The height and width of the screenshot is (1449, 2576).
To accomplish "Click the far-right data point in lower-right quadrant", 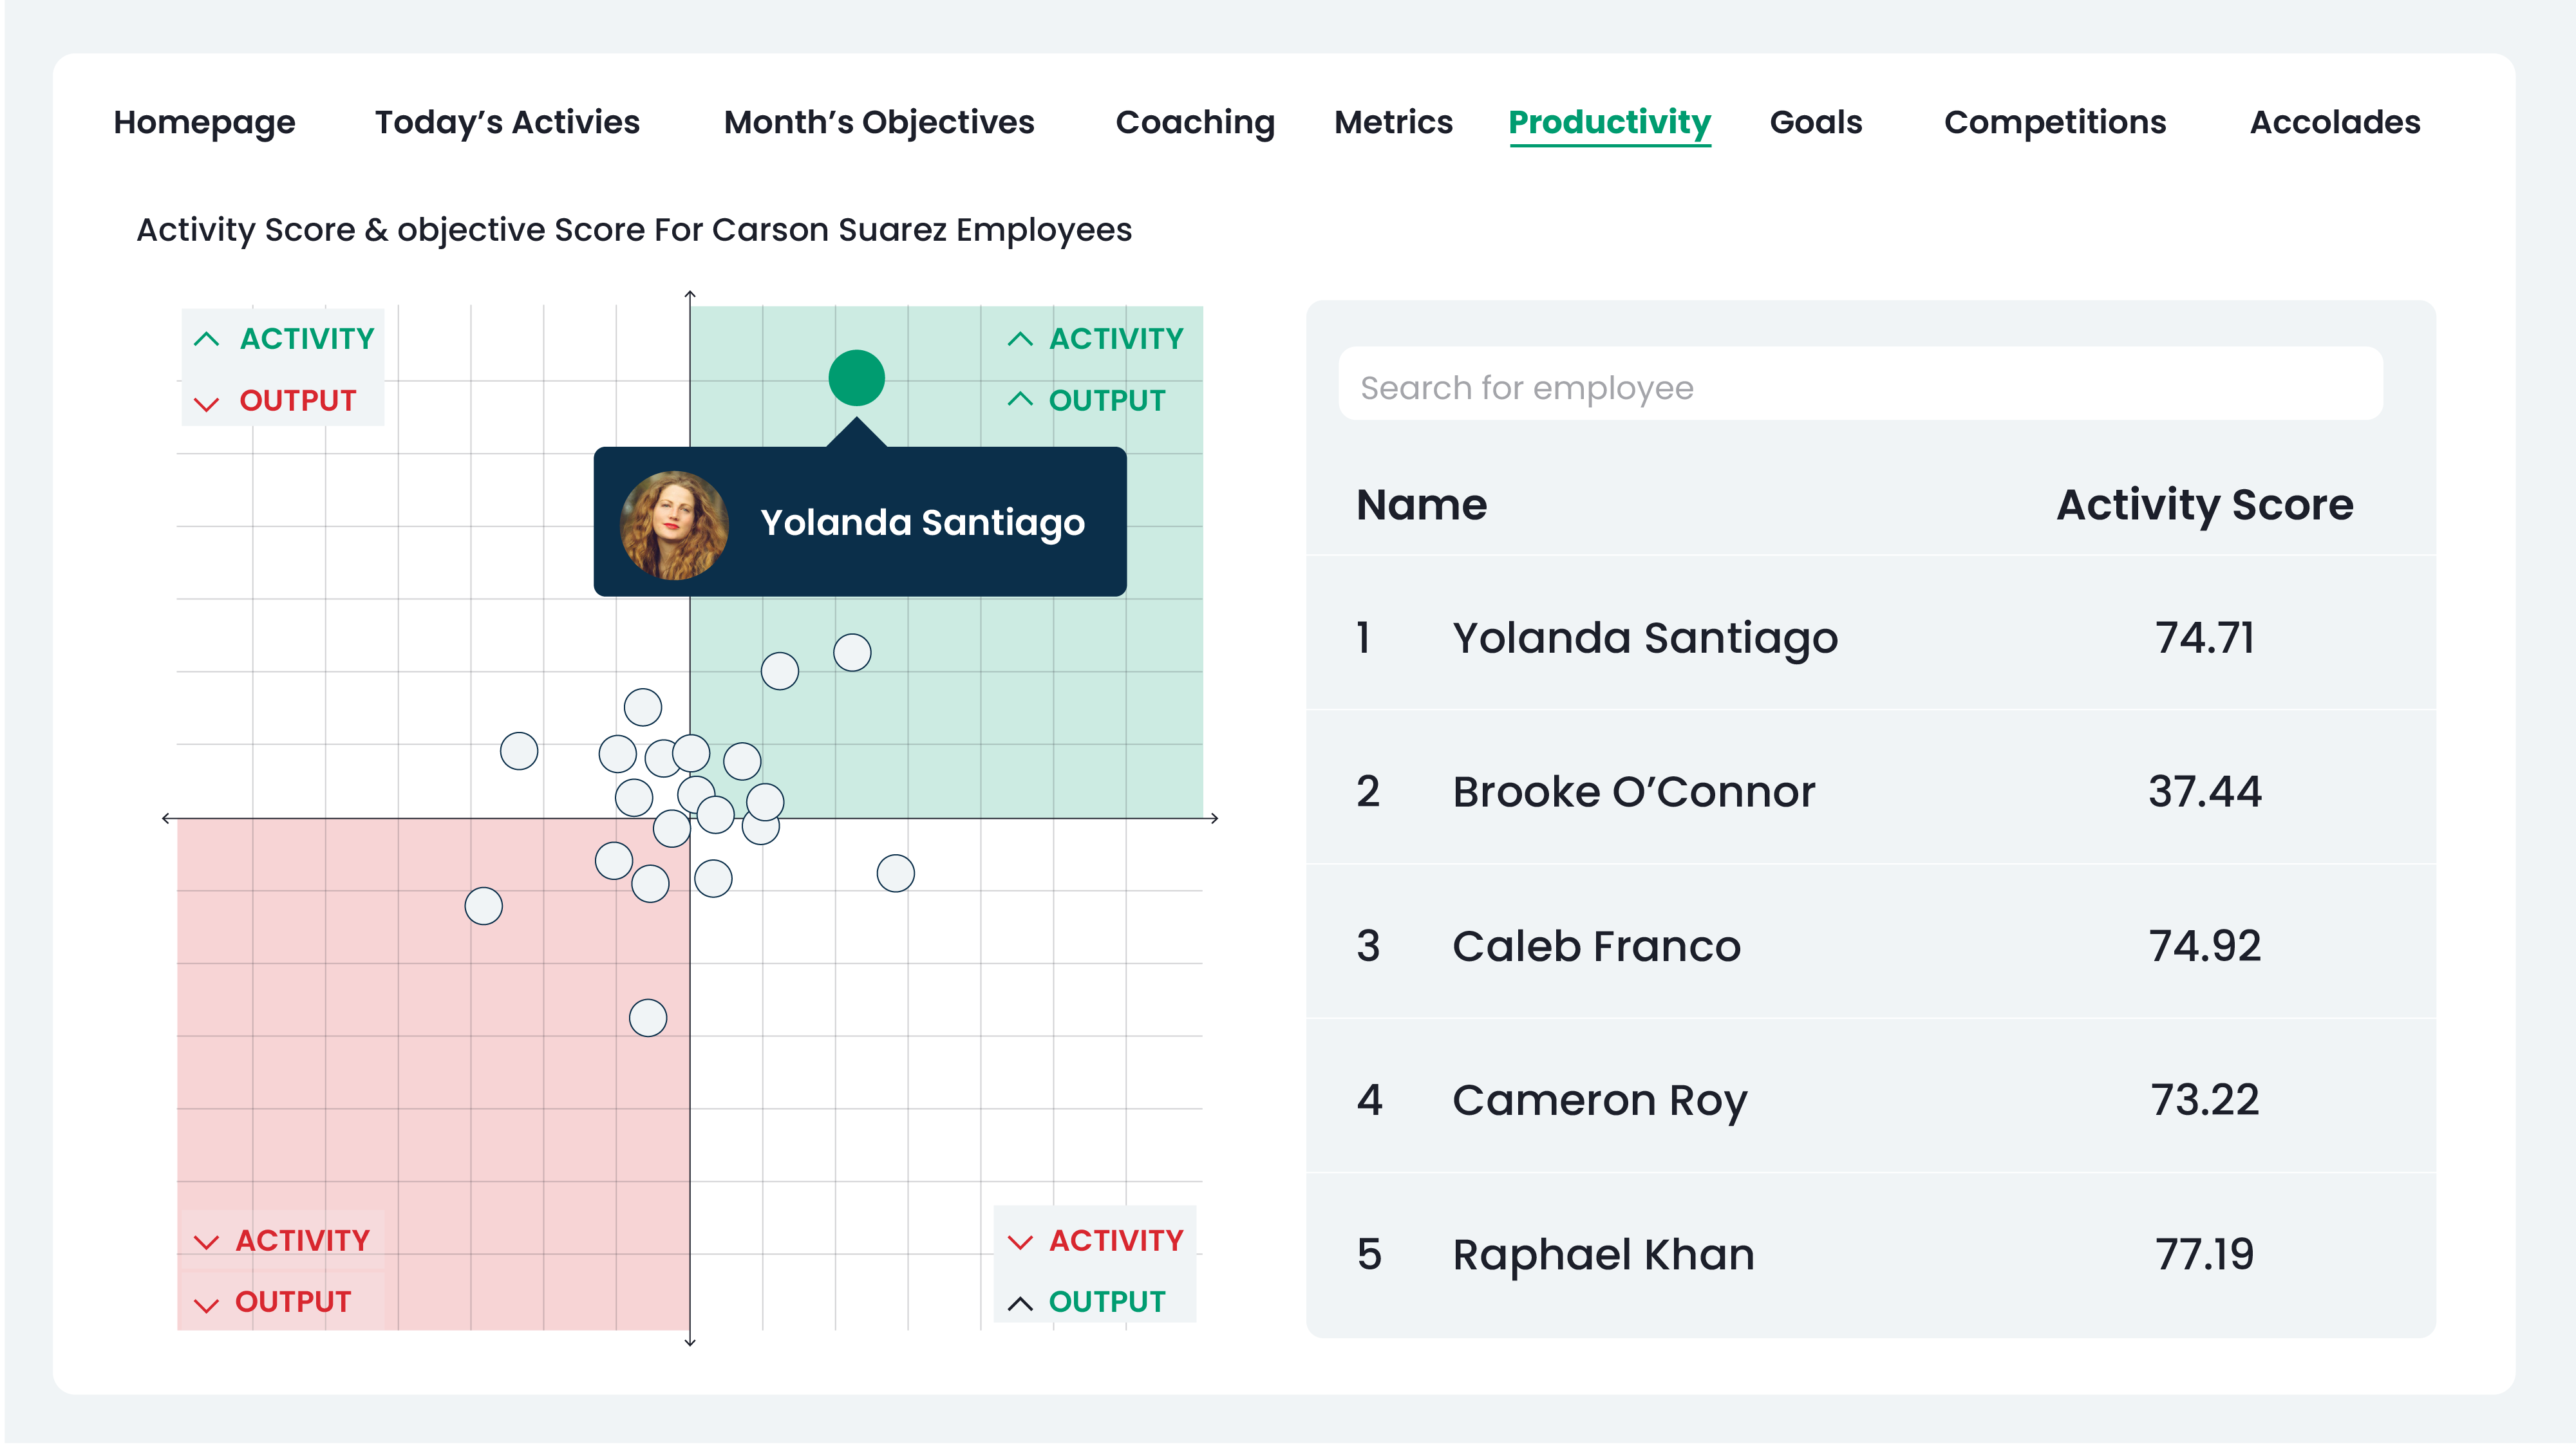I will pyautogui.click(x=895, y=873).
